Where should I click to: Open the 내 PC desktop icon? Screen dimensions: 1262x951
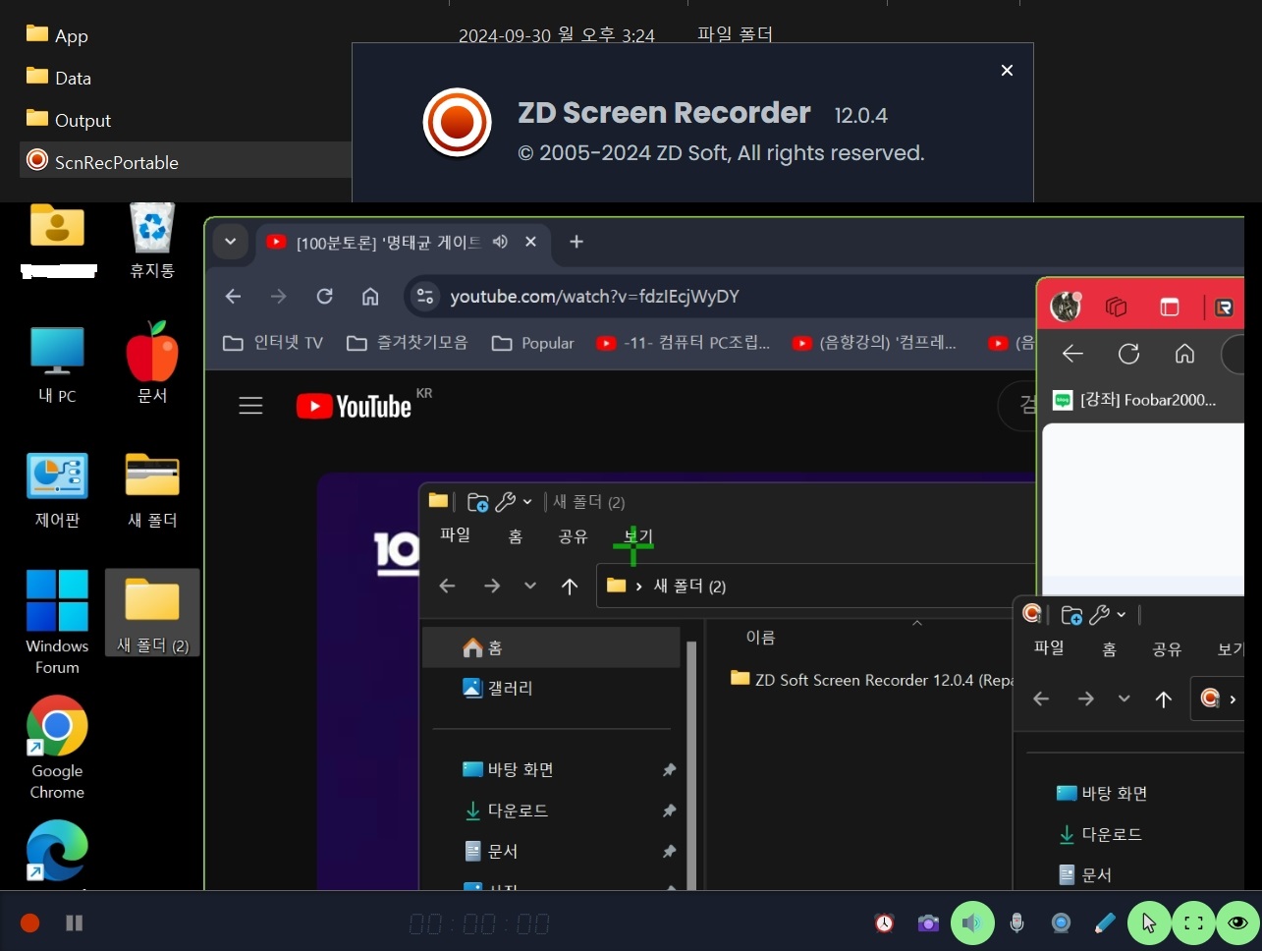tap(57, 365)
